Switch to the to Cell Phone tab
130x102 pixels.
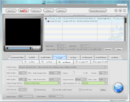(x=101, y=58)
